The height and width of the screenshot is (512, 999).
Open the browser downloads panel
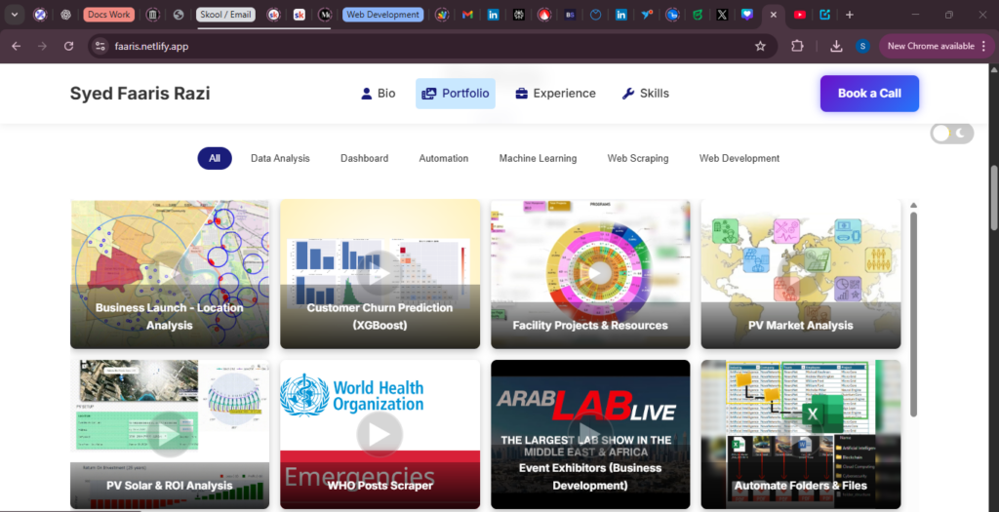pos(836,46)
